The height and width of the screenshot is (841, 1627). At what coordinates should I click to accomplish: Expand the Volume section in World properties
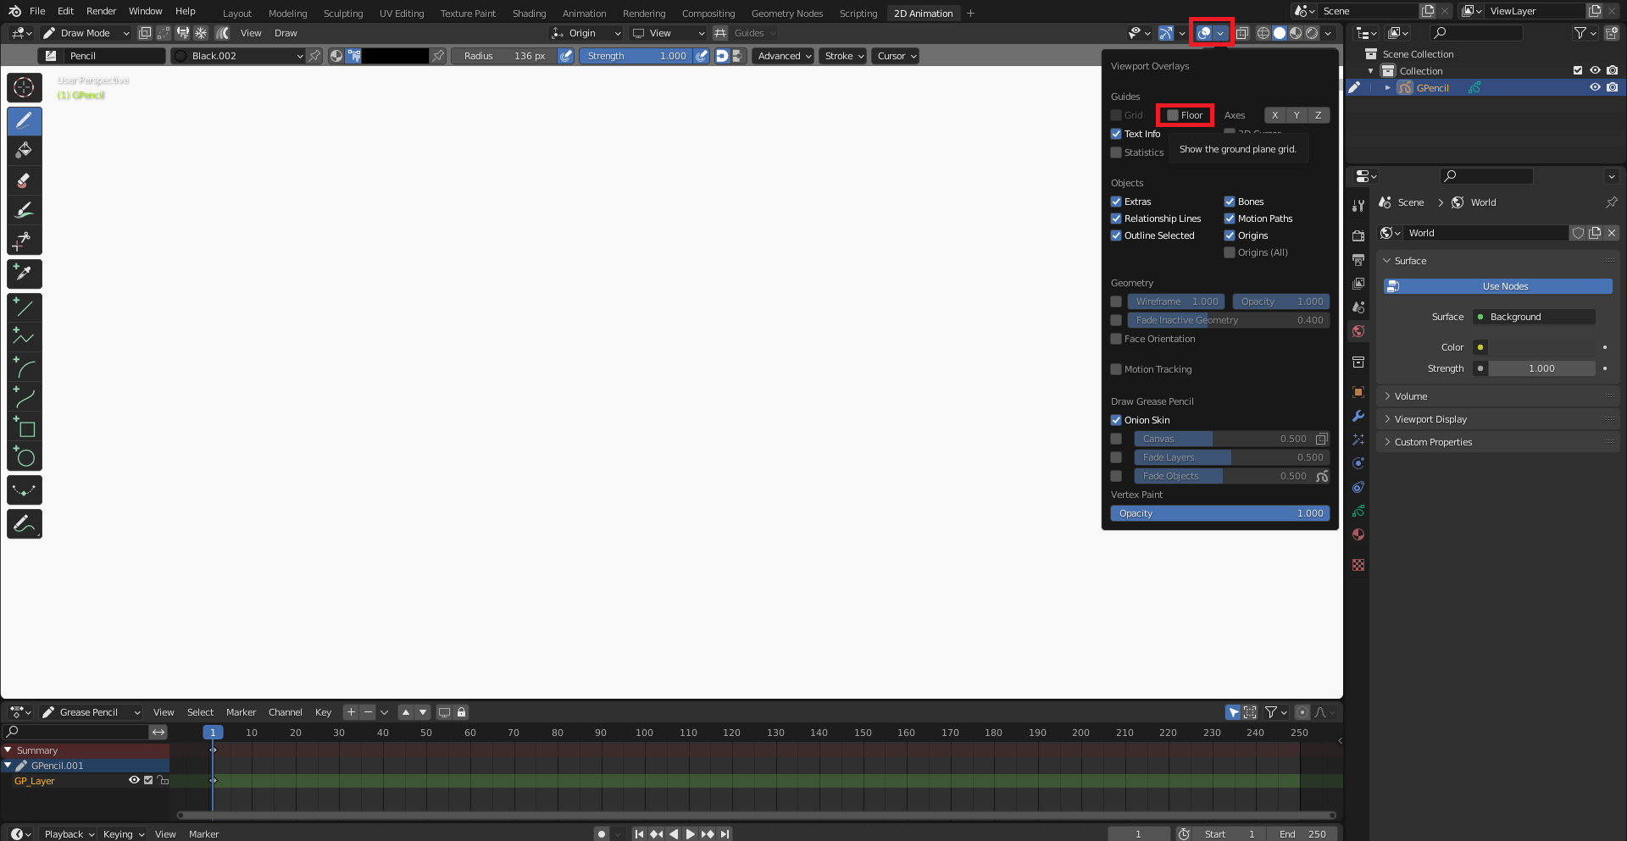1411,396
